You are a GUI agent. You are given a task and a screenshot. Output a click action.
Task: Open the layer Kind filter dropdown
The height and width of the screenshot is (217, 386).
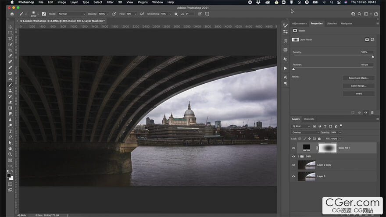pyautogui.click(x=301, y=126)
